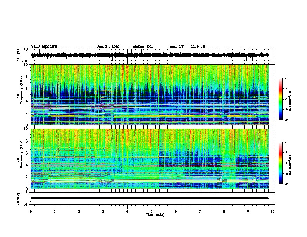
Task: Click the flat black ch.3 voltage trace
Action: pos(150,198)
